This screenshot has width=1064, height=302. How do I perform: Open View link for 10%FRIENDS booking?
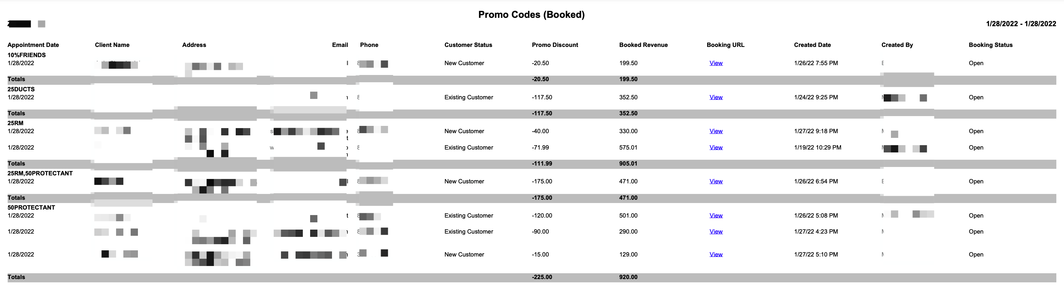(x=716, y=63)
